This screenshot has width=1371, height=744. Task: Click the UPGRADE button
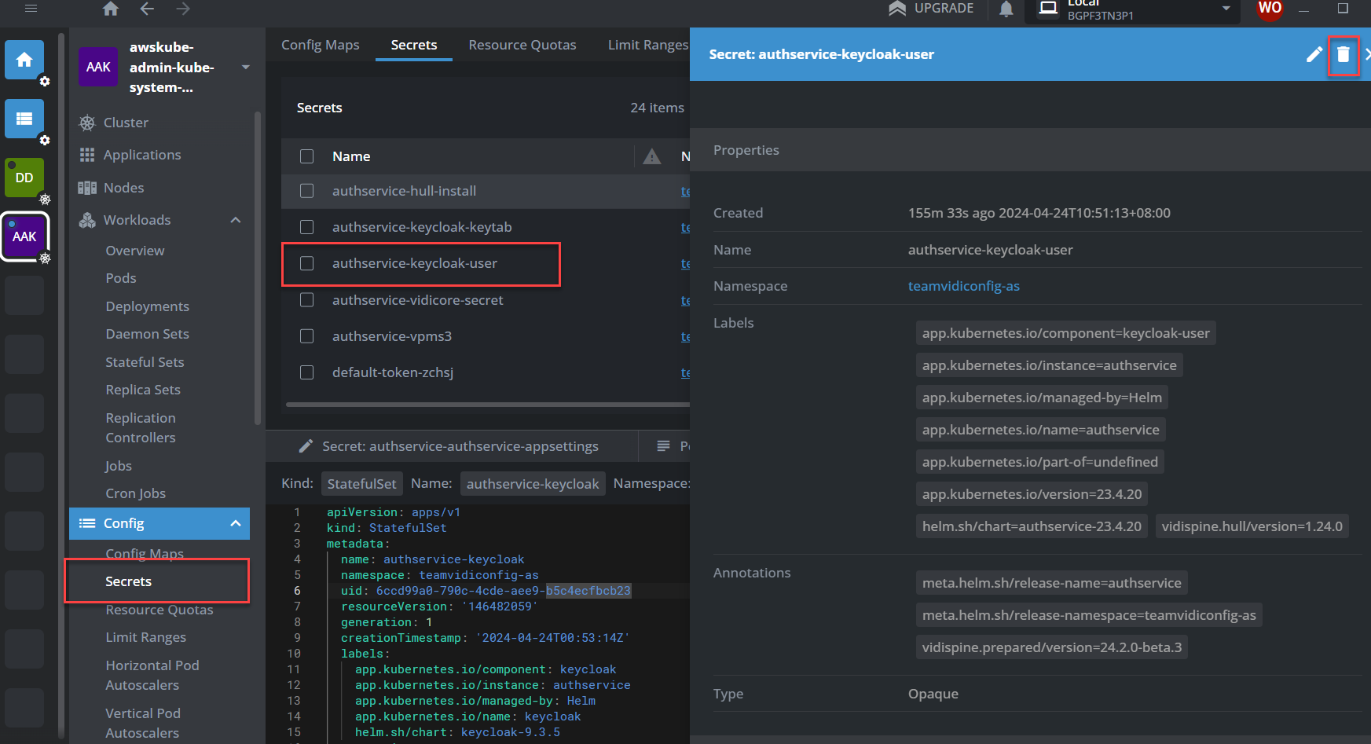click(931, 9)
